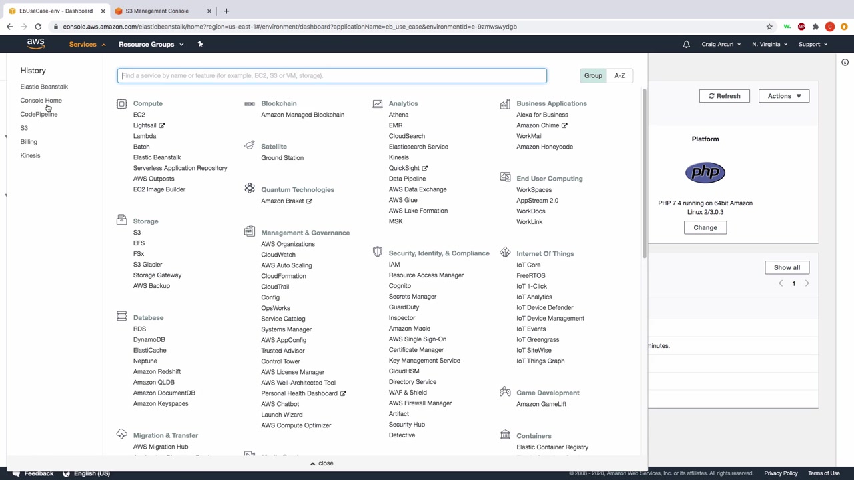The image size is (854, 480).
Task: Click the Compute category icon
Action: pyautogui.click(x=121, y=103)
